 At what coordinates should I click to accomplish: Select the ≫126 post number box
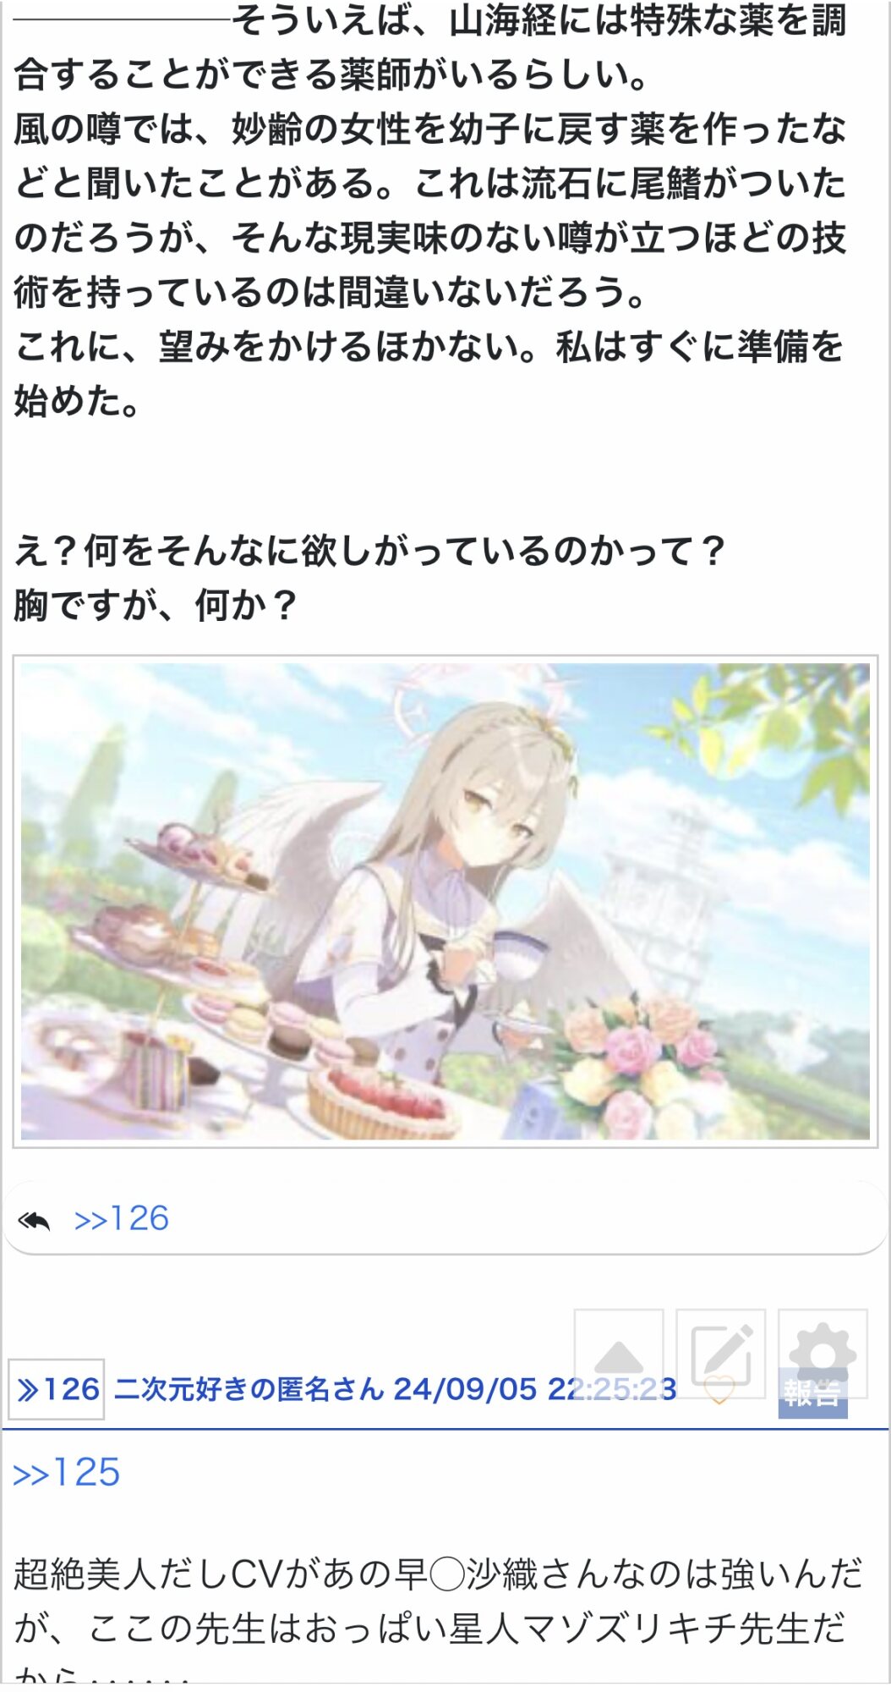pyautogui.click(x=57, y=1389)
